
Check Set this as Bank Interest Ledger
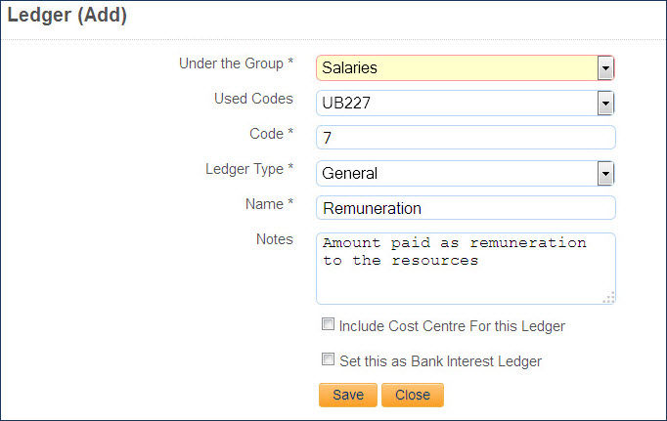328,359
